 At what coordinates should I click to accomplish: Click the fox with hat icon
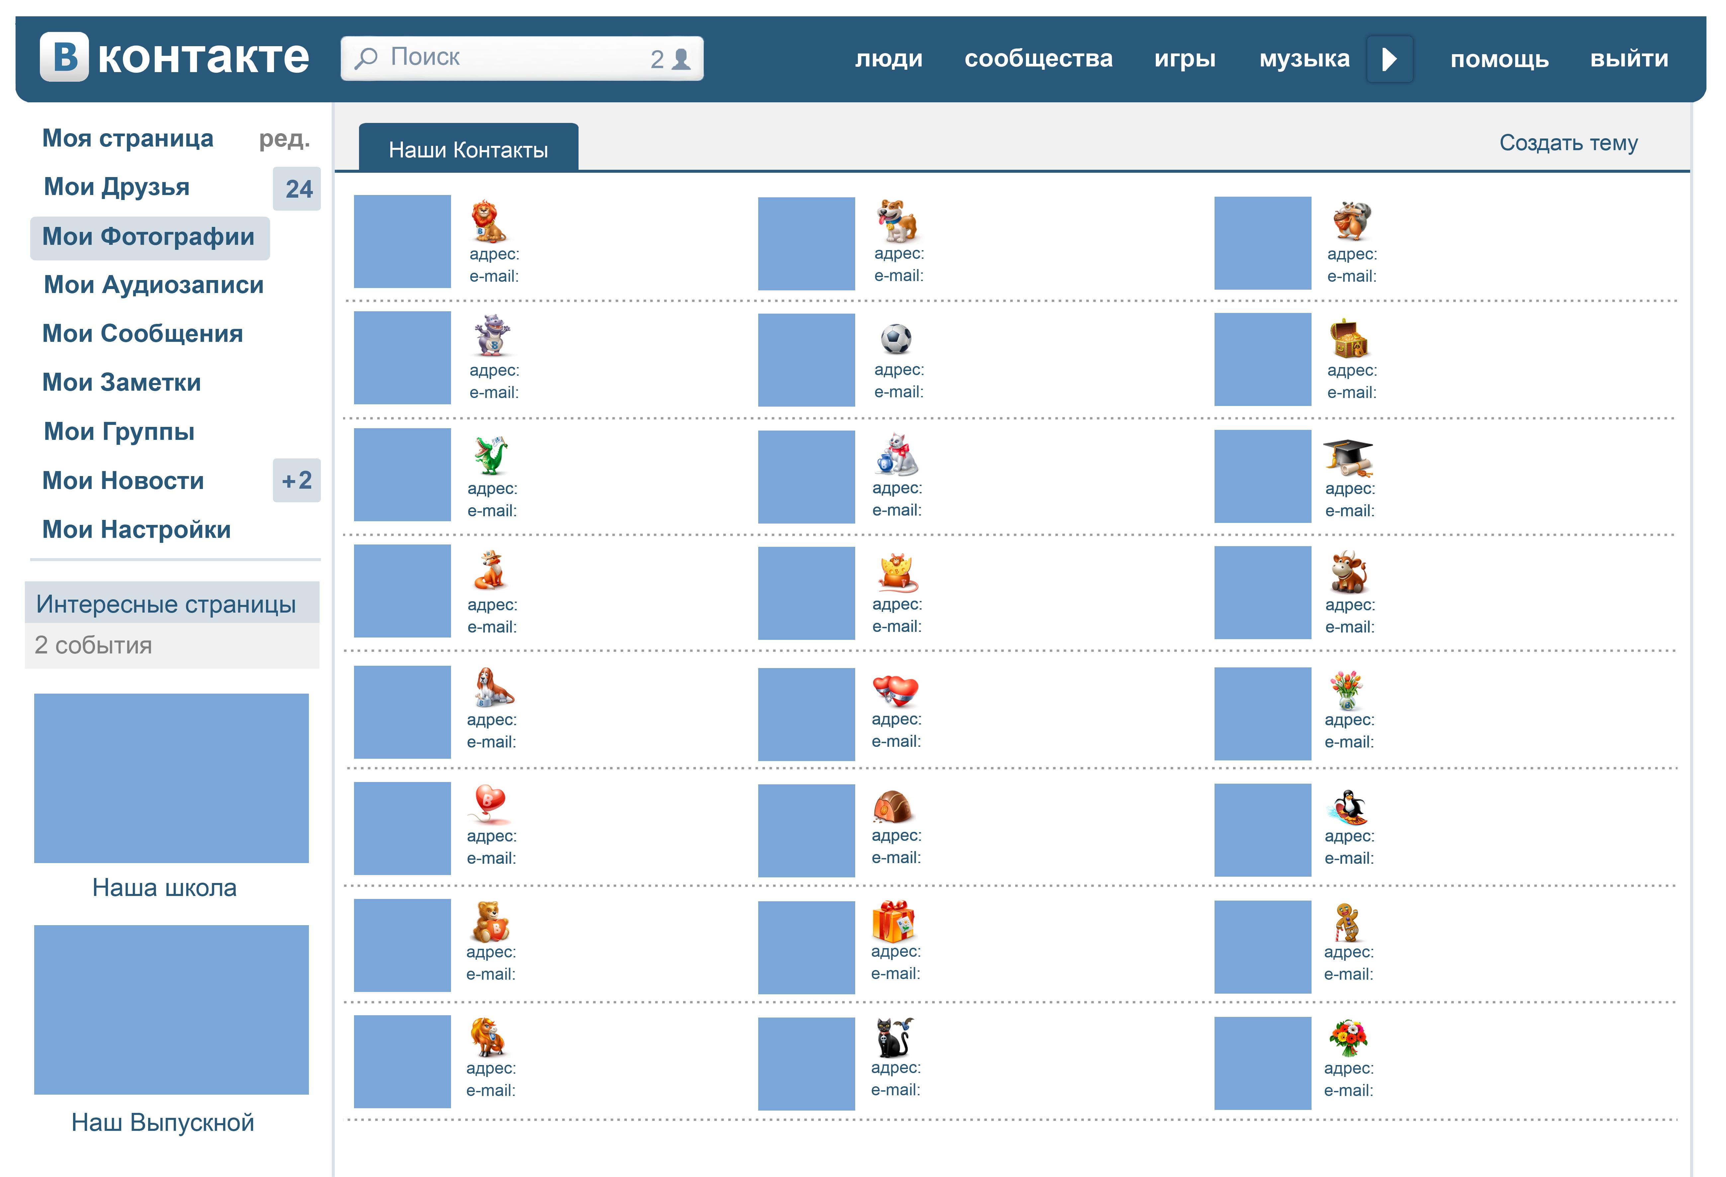(x=490, y=571)
